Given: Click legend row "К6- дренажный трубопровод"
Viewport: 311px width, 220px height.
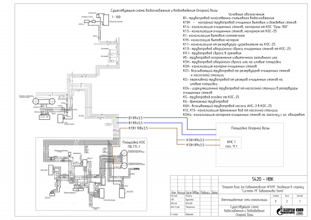Looking at the screenshot, I should point(206,101).
